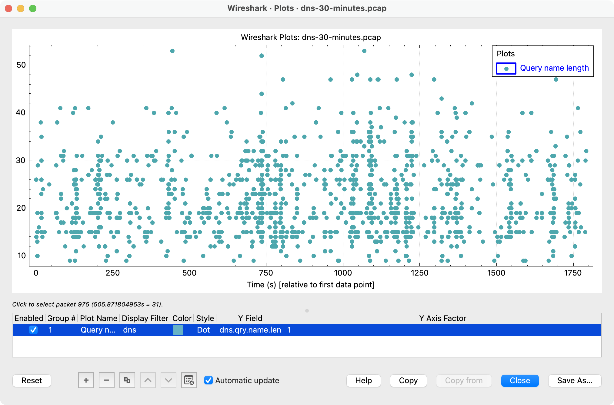Disable the Automatic update checkbox

[x=208, y=380]
